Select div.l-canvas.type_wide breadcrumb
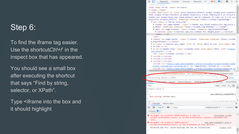 (197, 74)
